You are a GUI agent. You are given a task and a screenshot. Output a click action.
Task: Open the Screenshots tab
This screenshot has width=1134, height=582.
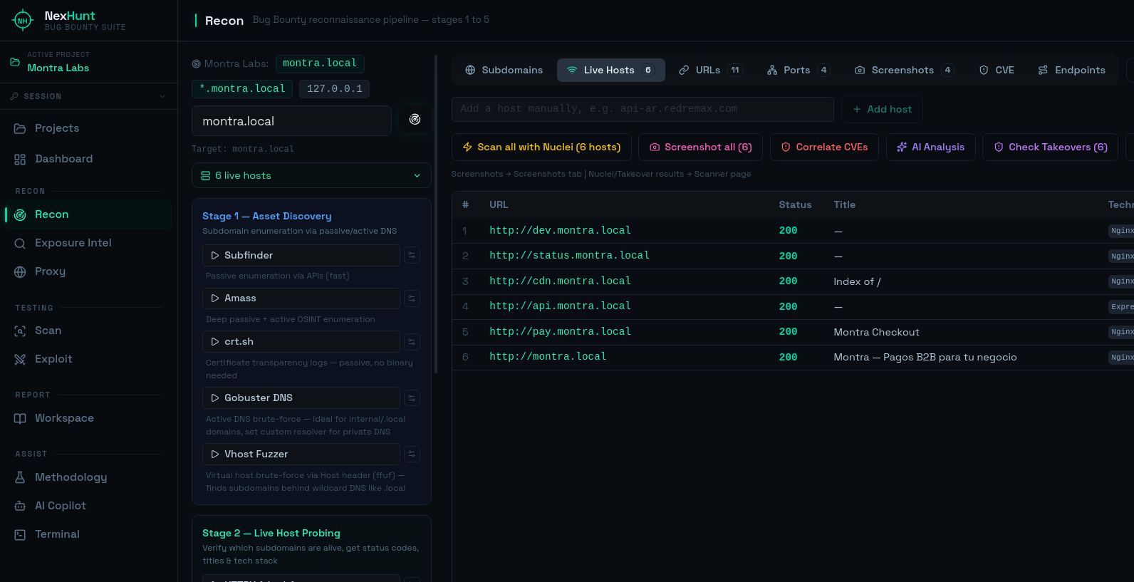pos(903,70)
